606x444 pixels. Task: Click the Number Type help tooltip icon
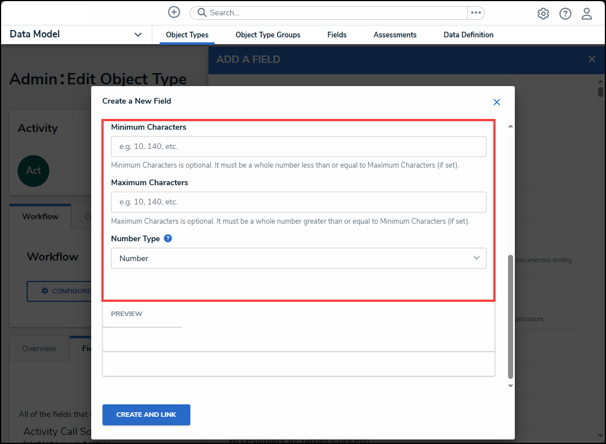pyautogui.click(x=168, y=238)
